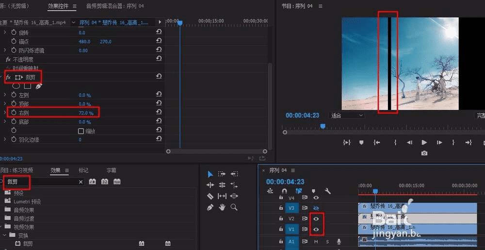Click the program monitor playhead marker
The image size is (485, 250).
[323, 126]
